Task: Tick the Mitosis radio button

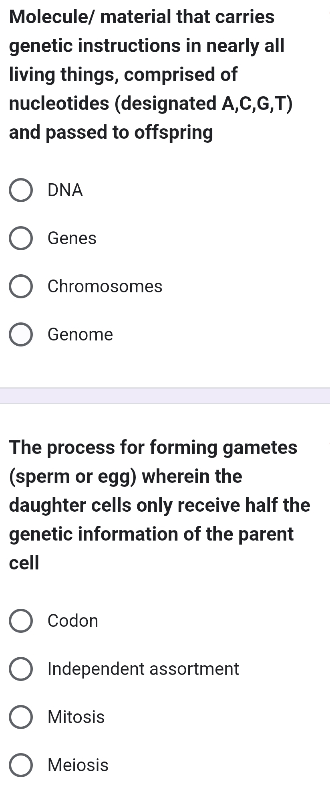Action: (21, 717)
